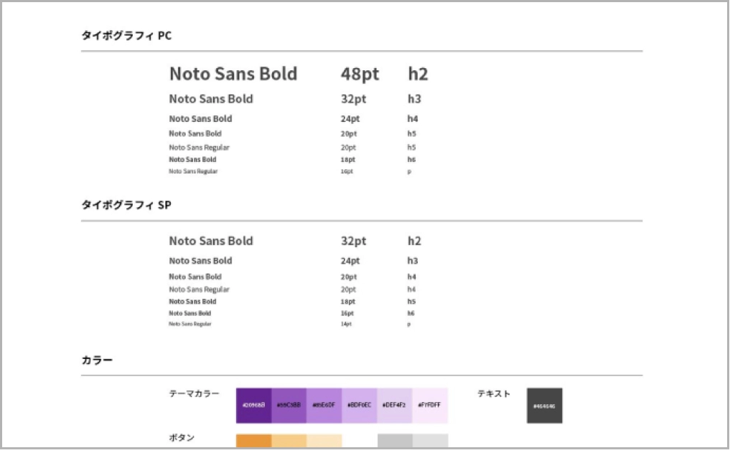Select the テーマカラー label
Image resolution: width=730 pixels, height=450 pixels.
195,393
